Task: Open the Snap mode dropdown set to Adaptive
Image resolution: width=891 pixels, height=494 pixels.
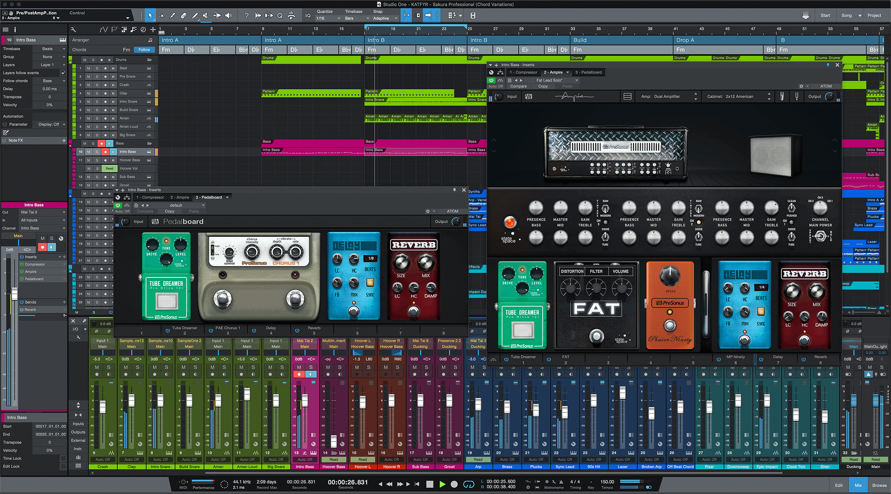Action: pyautogui.click(x=383, y=18)
